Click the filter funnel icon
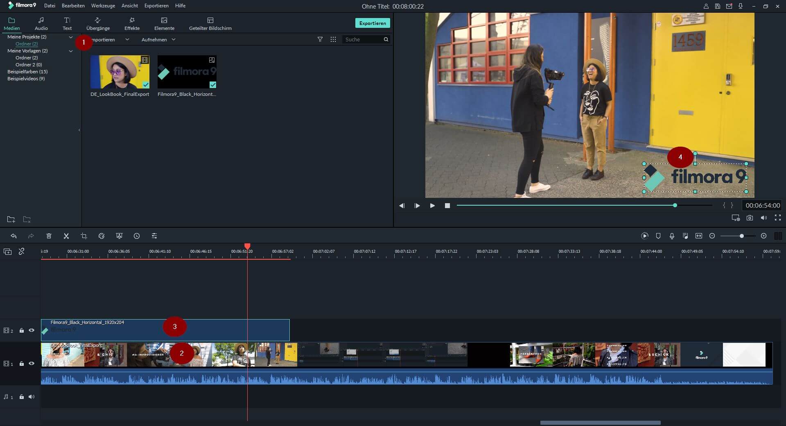This screenshot has width=786, height=426. [x=320, y=39]
